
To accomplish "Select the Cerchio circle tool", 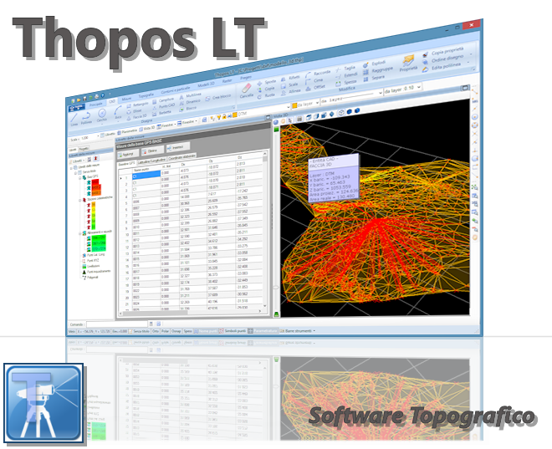I will [x=102, y=115].
